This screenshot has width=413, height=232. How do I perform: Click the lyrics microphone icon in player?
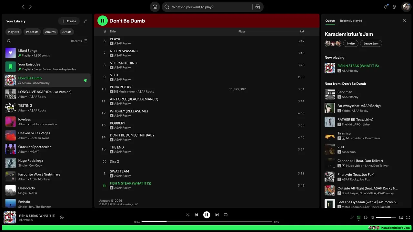pos(352,217)
